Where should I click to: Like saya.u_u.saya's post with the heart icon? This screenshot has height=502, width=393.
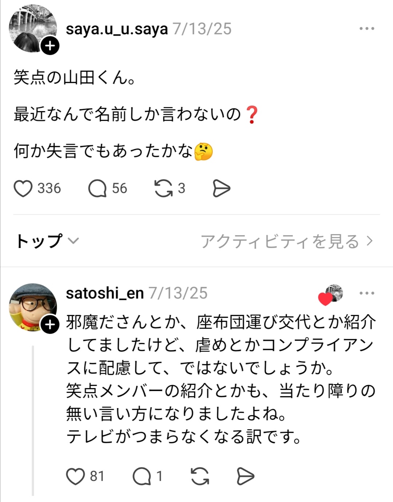(23, 189)
